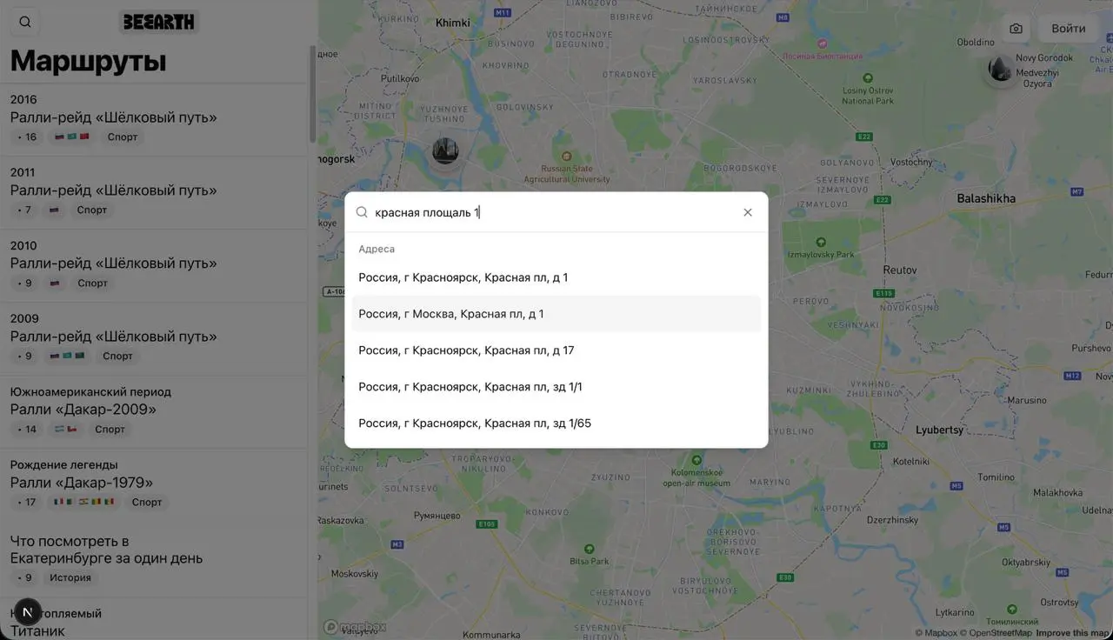The image size is (1113, 640).
Task: Open the photo marker near Tushino
Action: click(445, 150)
